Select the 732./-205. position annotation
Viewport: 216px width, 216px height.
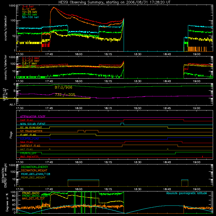click(65, 95)
